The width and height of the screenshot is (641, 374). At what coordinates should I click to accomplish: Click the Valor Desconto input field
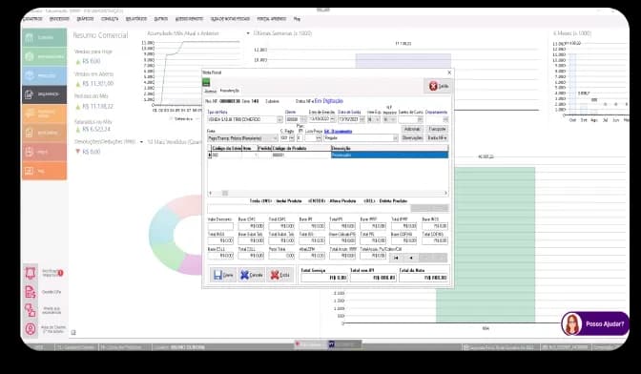[220, 226]
